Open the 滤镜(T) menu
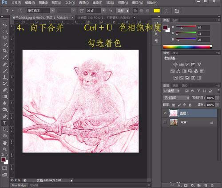 (97, 3)
